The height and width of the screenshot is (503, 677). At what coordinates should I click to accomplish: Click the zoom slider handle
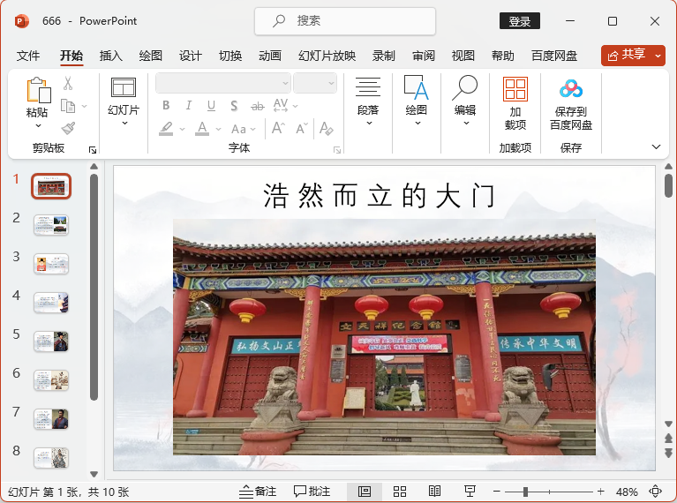[x=525, y=492]
